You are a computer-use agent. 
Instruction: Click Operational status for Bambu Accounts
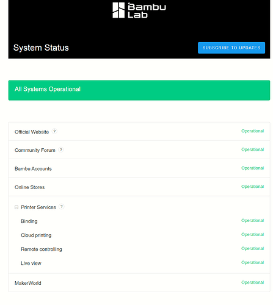point(253,168)
